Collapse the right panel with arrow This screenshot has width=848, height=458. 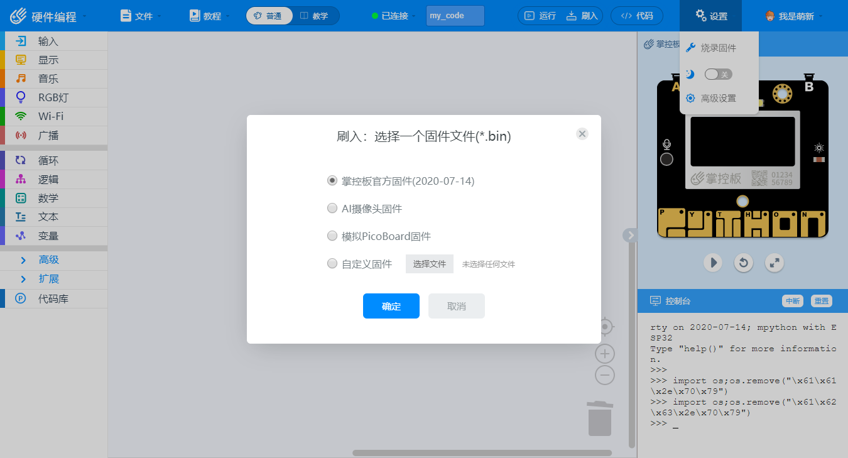[631, 234]
